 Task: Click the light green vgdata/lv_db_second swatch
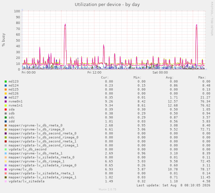[x=6, y=149]
